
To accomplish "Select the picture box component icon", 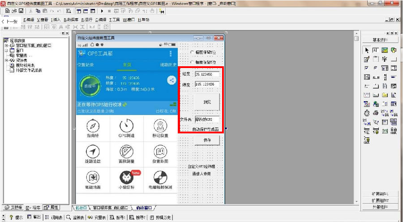I will pyautogui.click(x=385, y=50).
